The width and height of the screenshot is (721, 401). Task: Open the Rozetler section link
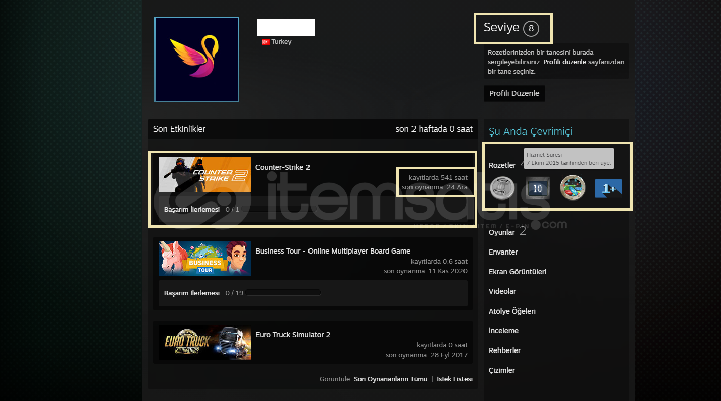point(502,165)
